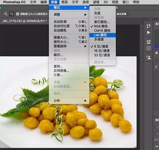Click the library search magnifier icon
Image resolution: width=159 pixels, height=150 pixels.
pos(156,67)
